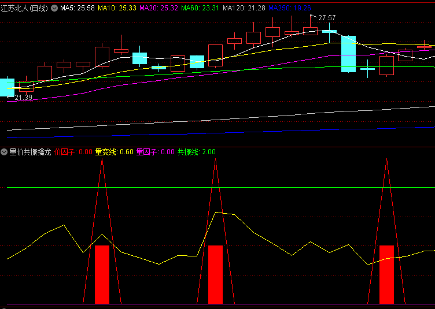
Task: Select the blue MA250: 19.26 label
Action: pos(290,8)
